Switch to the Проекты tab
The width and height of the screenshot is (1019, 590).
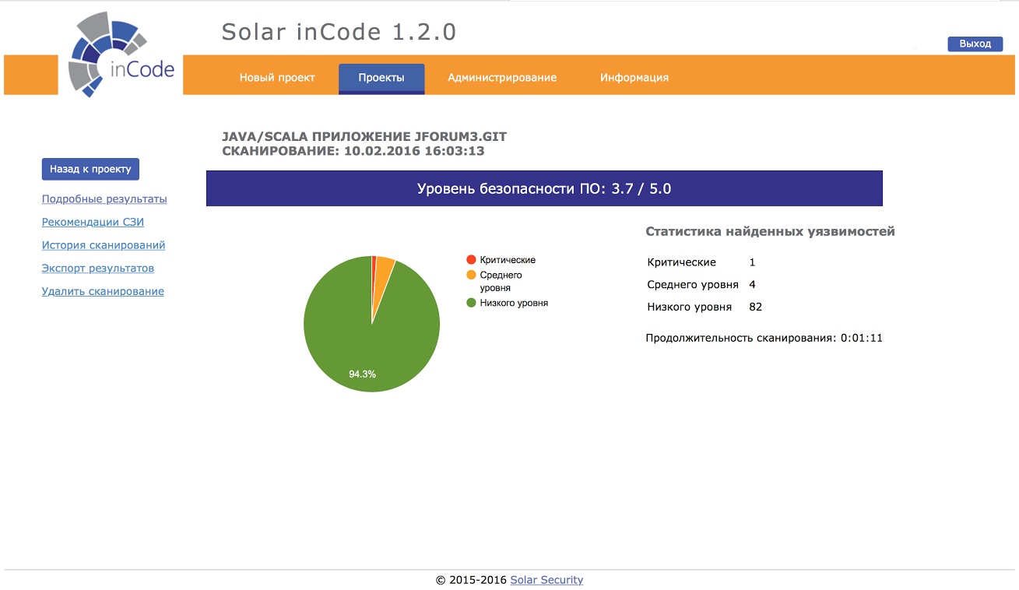(x=381, y=78)
